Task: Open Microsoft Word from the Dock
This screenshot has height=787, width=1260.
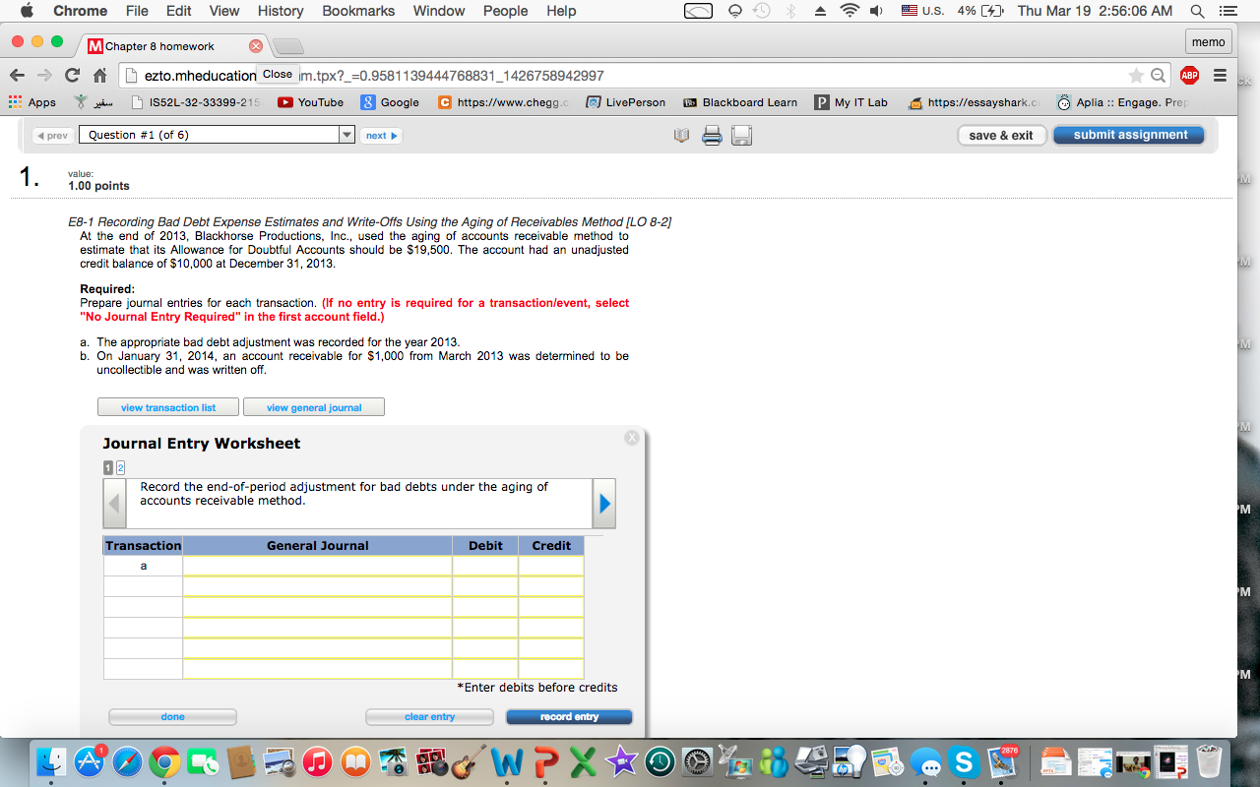Action: click(506, 761)
